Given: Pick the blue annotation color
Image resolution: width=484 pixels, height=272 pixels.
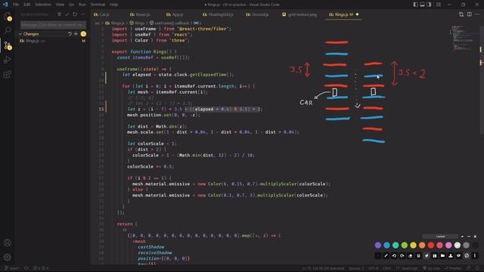Looking at the screenshot, I should tap(386, 245).
